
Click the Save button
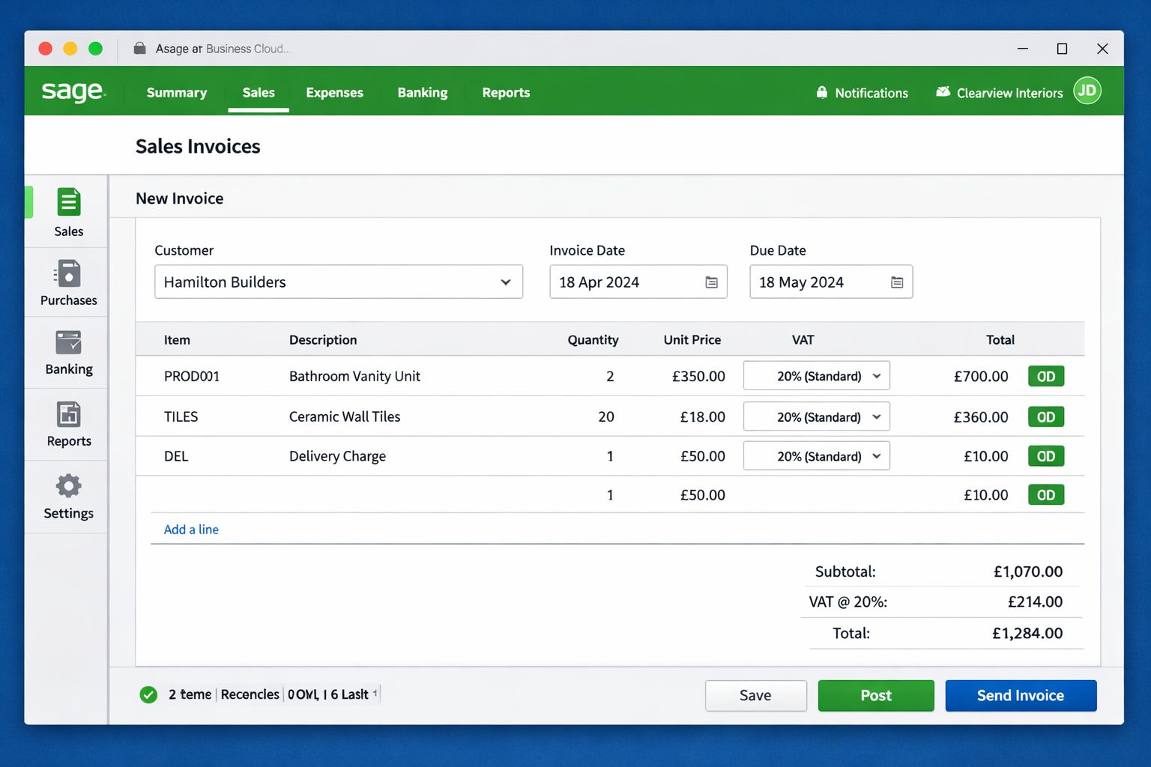[x=755, y=695]
